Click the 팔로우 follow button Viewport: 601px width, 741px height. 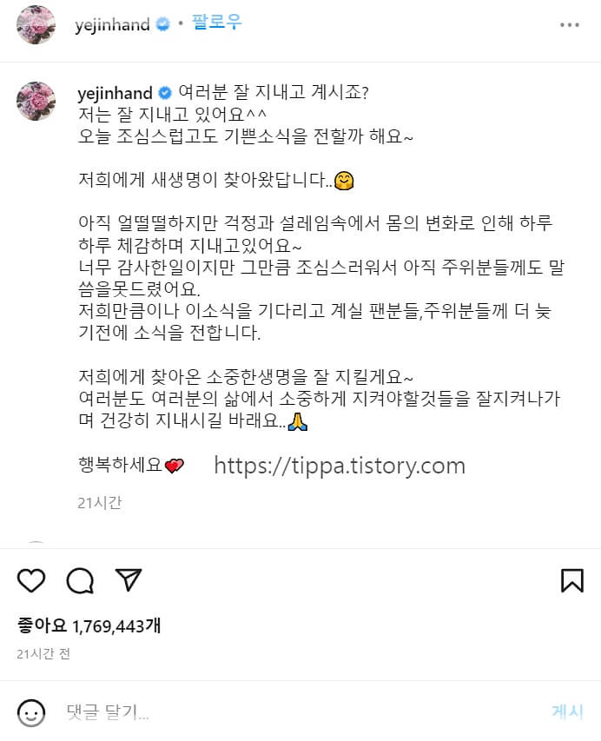216,23
